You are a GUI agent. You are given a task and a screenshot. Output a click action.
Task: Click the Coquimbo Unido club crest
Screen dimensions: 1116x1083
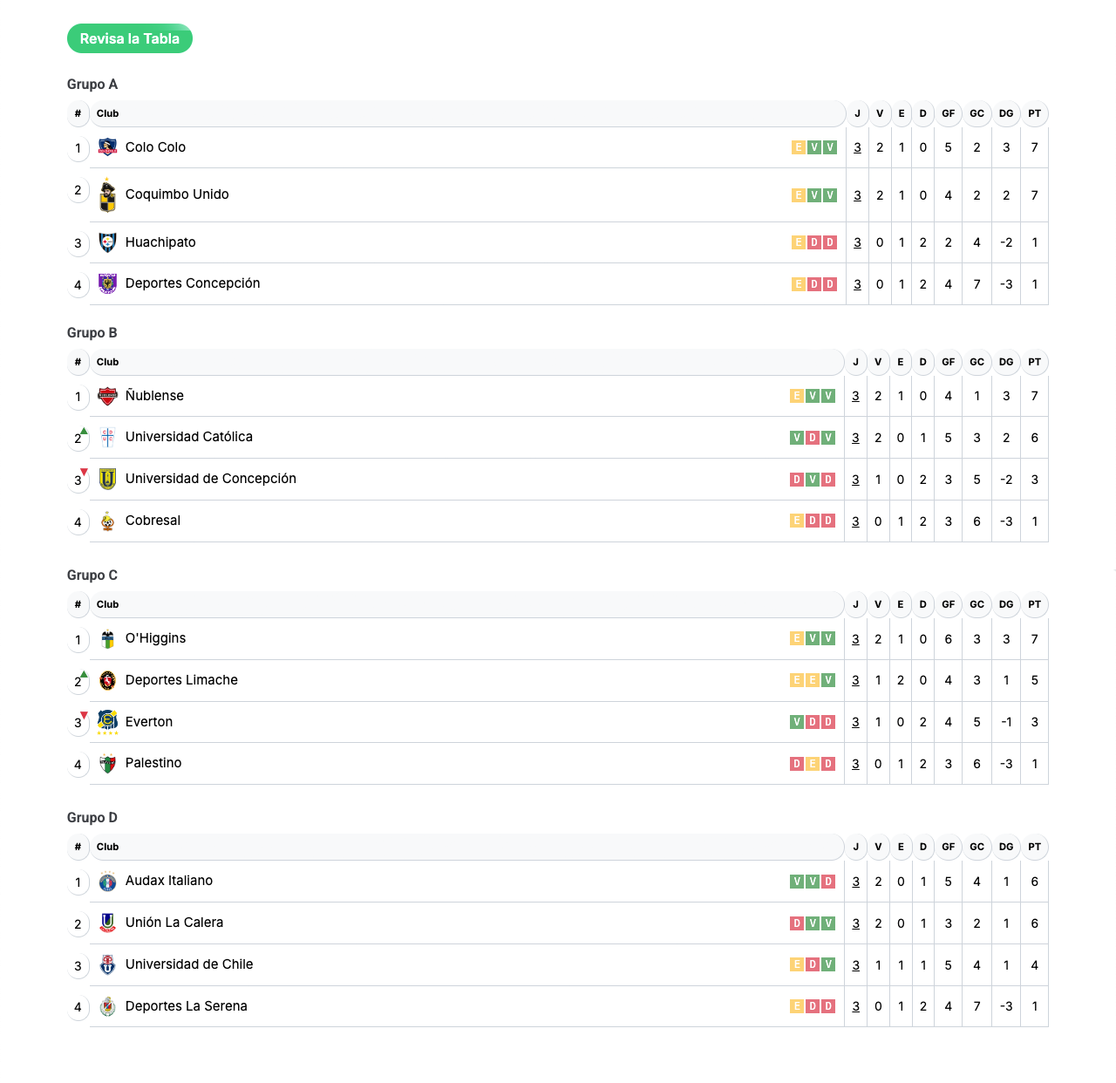(107, 195)
